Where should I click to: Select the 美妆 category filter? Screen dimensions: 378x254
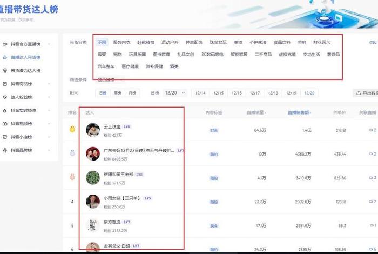(x=238, y=42)
